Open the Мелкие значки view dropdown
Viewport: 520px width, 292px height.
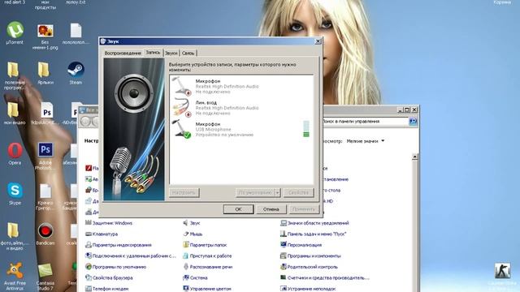(366, 141)
